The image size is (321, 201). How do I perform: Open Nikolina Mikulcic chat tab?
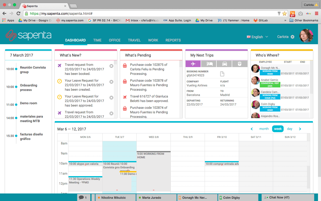(x=116, y=197)
